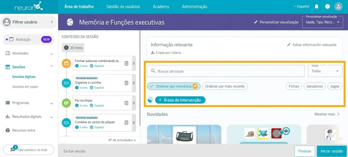Viewport: 348px width, 157px height.
Task: Expand the Resultados digitais sidebar section
Action: [x=52, y=117]
